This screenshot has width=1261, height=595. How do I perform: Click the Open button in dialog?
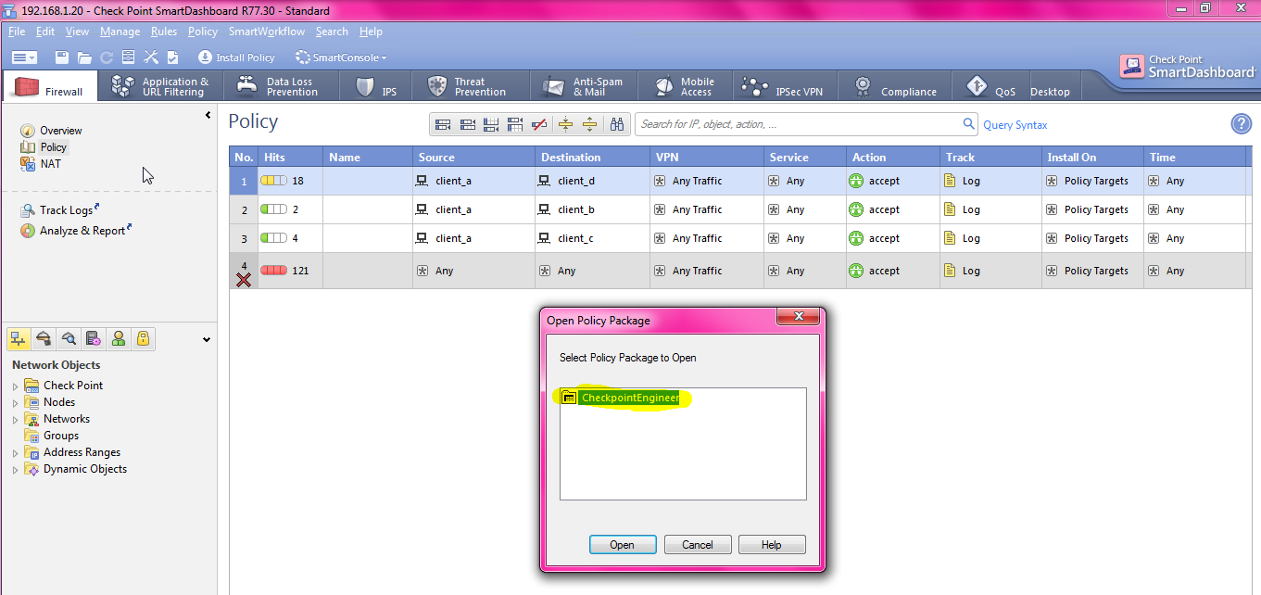coord(622,545)
